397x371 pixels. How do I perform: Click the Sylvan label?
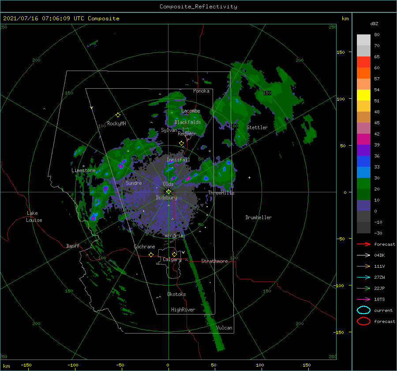point(169,130)
